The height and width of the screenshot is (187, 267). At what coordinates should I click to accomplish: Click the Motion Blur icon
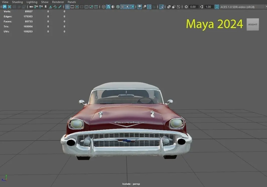pyautogui.click(x=144, y=7)
